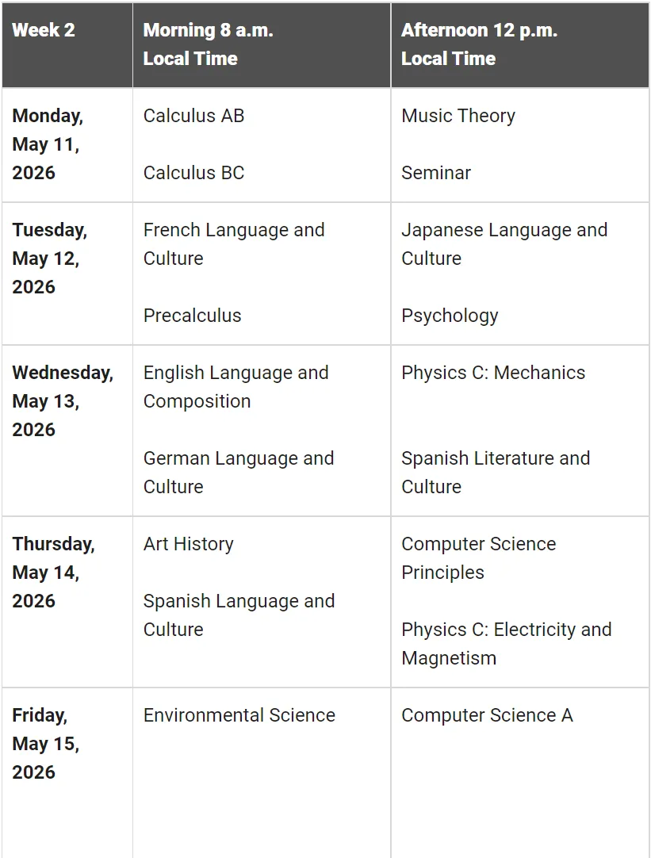Click the Friday, May 15, 2026 date cell
Image resolution: width=651 pixels, height=858 pixels.
[45, 744]
